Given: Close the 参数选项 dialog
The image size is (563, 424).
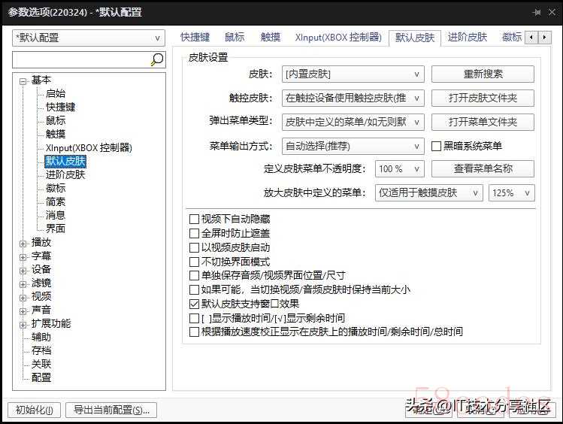Looking at the screenshot, I should (x=552, y=12).
